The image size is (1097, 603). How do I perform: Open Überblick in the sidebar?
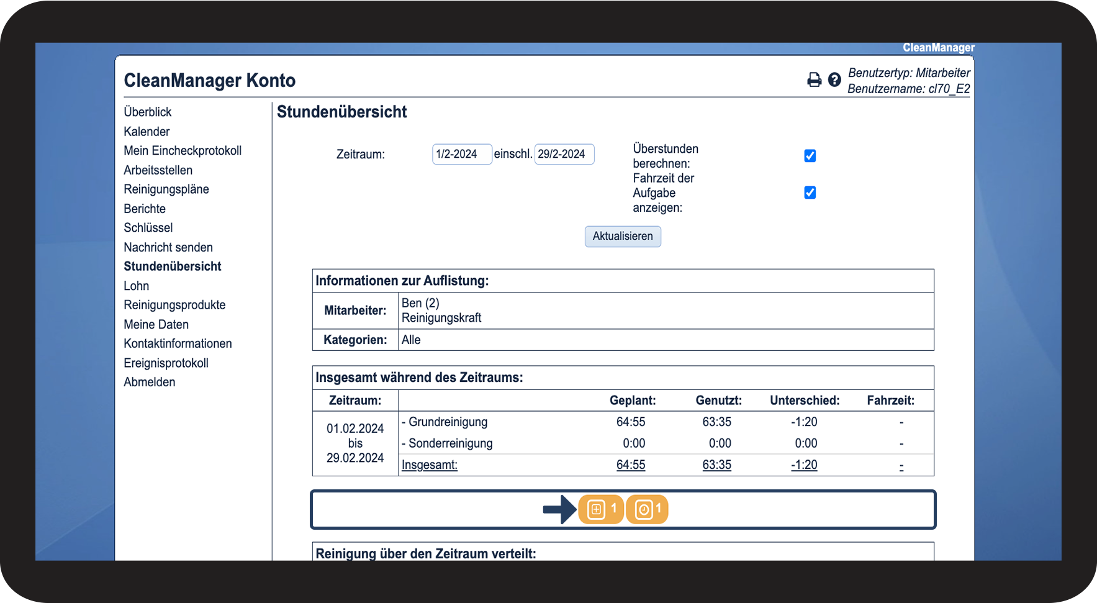148,112
